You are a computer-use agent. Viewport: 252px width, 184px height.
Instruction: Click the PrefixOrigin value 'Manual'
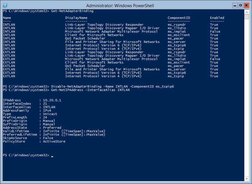pyautogui.click(x=49, y=121)
